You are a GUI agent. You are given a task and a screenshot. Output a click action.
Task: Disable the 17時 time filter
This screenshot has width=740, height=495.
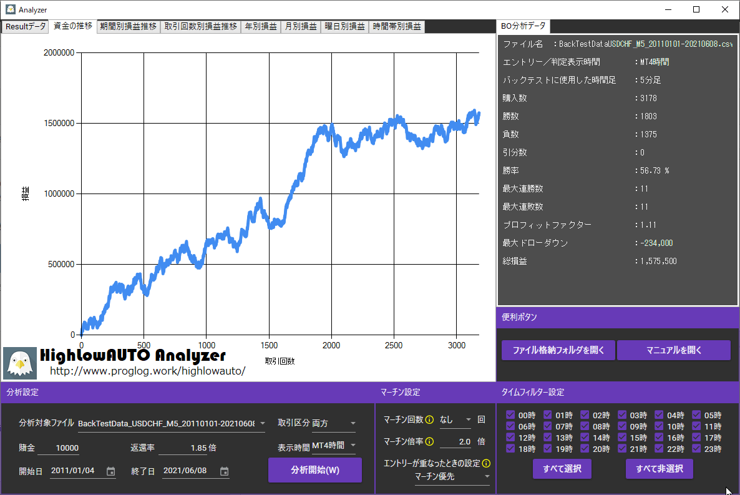[696, 438]
